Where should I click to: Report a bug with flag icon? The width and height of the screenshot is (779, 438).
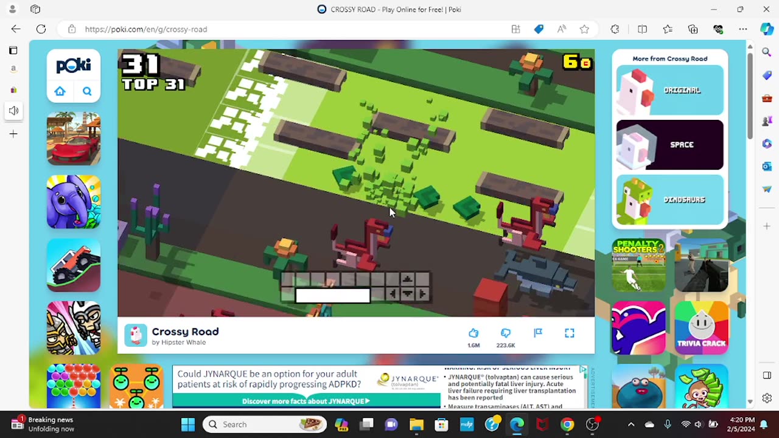point(538,333)
